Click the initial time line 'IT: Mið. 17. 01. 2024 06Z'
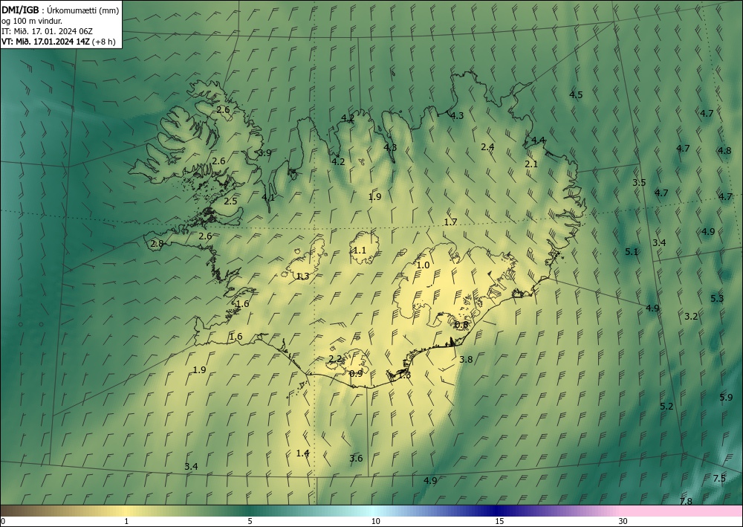This screenshot has width=743, height=527. [47, 31]
